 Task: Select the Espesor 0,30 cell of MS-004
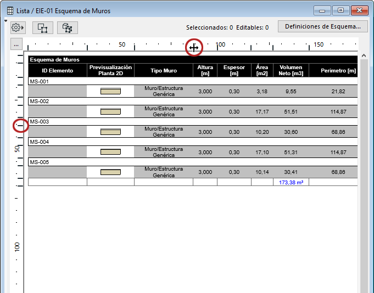tap(234, 152)
